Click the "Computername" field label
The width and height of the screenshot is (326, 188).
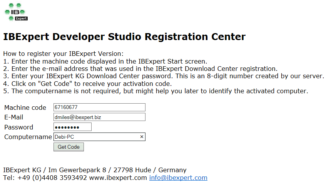click(x=28, y=137)
